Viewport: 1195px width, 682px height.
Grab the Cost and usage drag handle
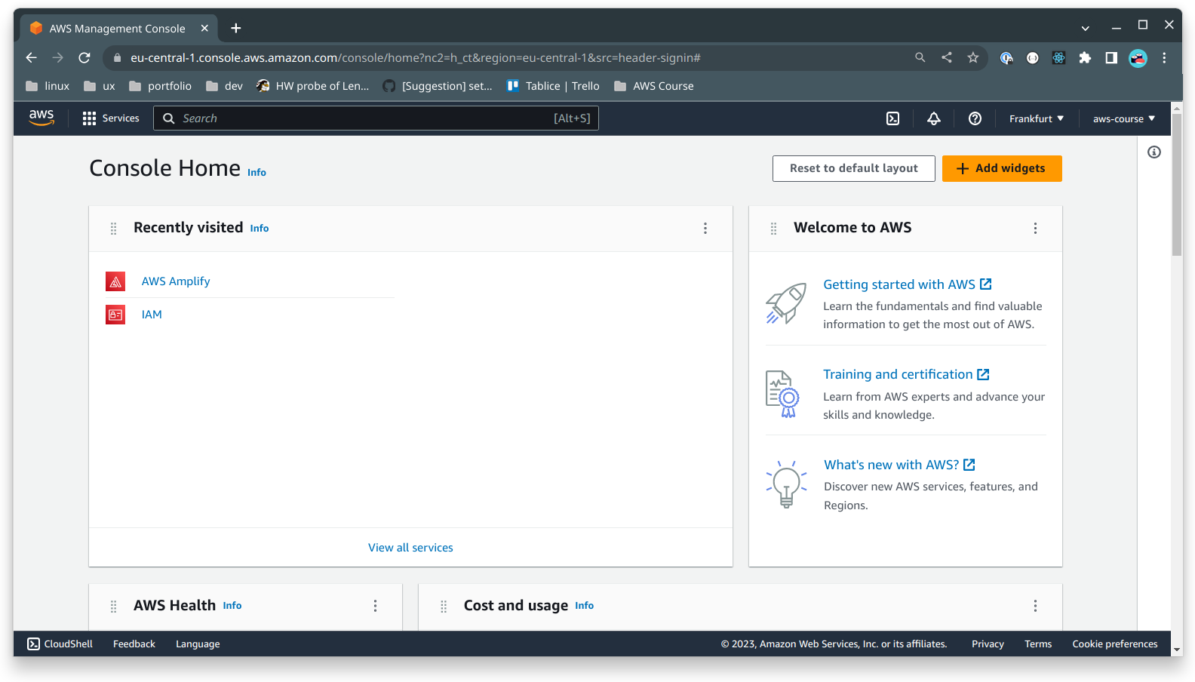click(x=444, y=607)
